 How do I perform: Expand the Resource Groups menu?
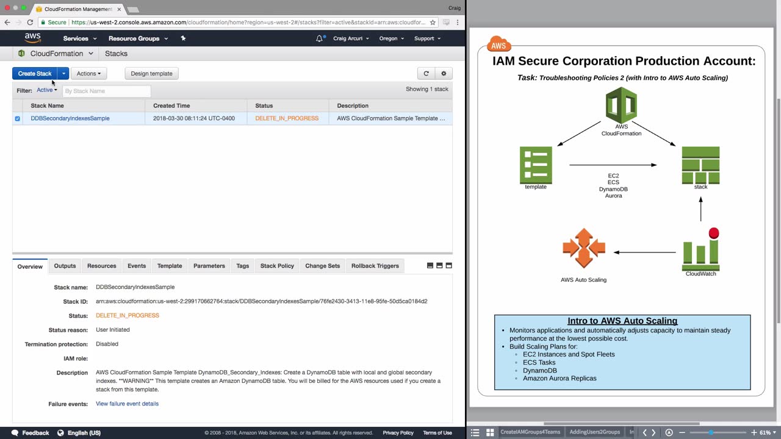coord(138,38)
